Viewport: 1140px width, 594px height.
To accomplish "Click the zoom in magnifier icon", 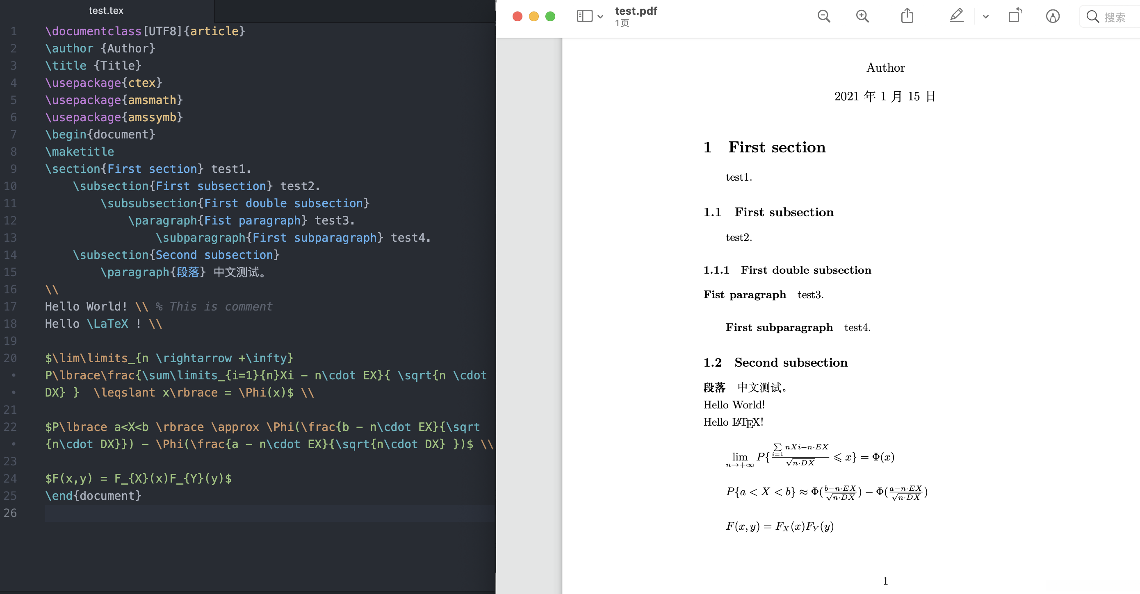I will (x=862, y=16).
